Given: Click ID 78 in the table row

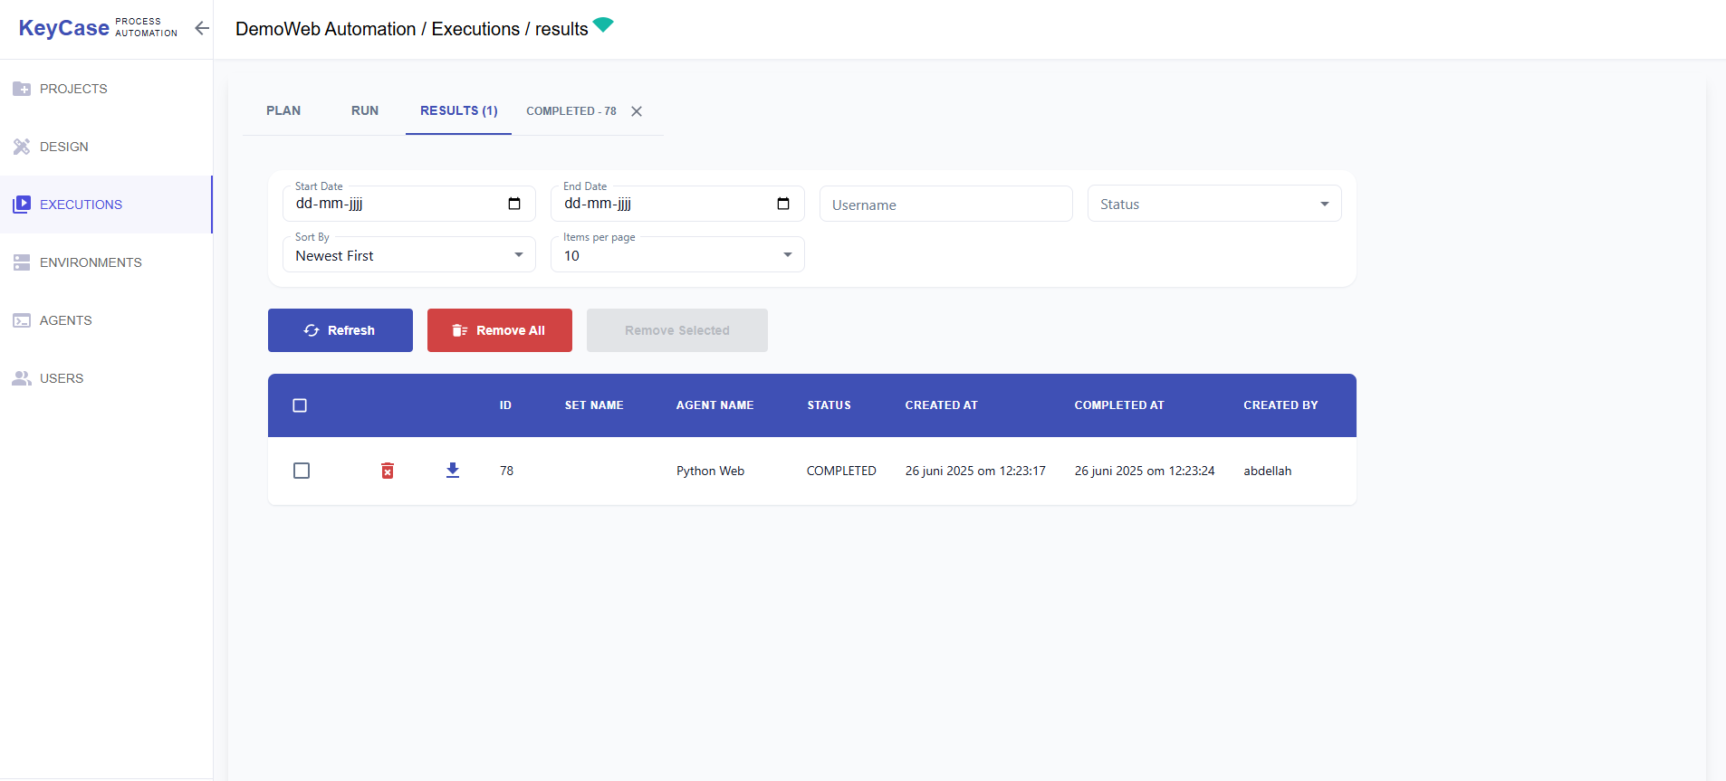Looking at the screenshot, I should (506, 471).
